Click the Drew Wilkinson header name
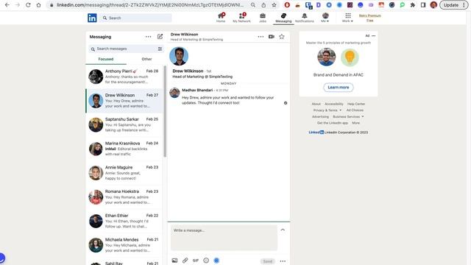Image resolution: width=471 pixels, height=265 pixels. coord(184,35)
